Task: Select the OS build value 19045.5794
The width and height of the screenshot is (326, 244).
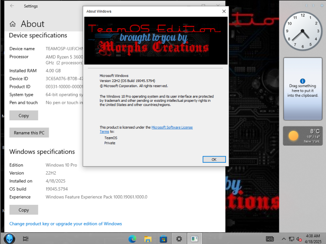Action: coord(57,189)
